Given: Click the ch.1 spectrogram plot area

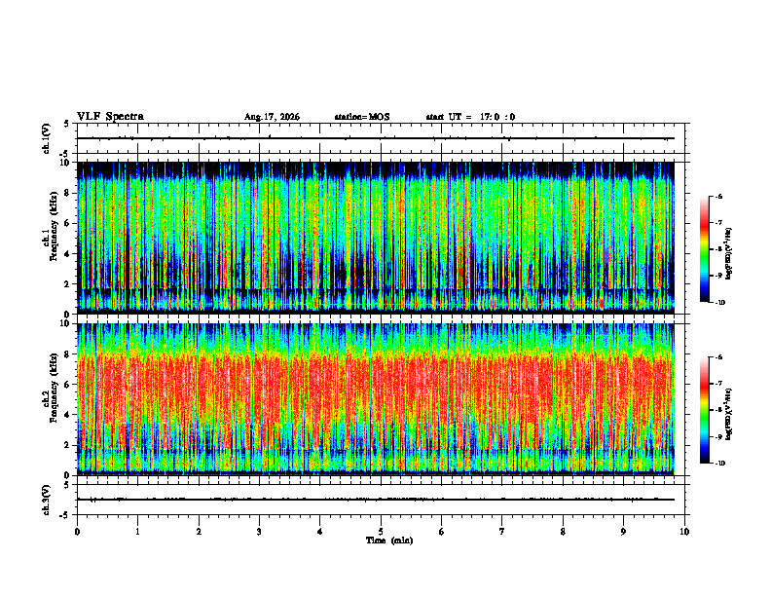Looking at the screenshot, I should point(376,238).
